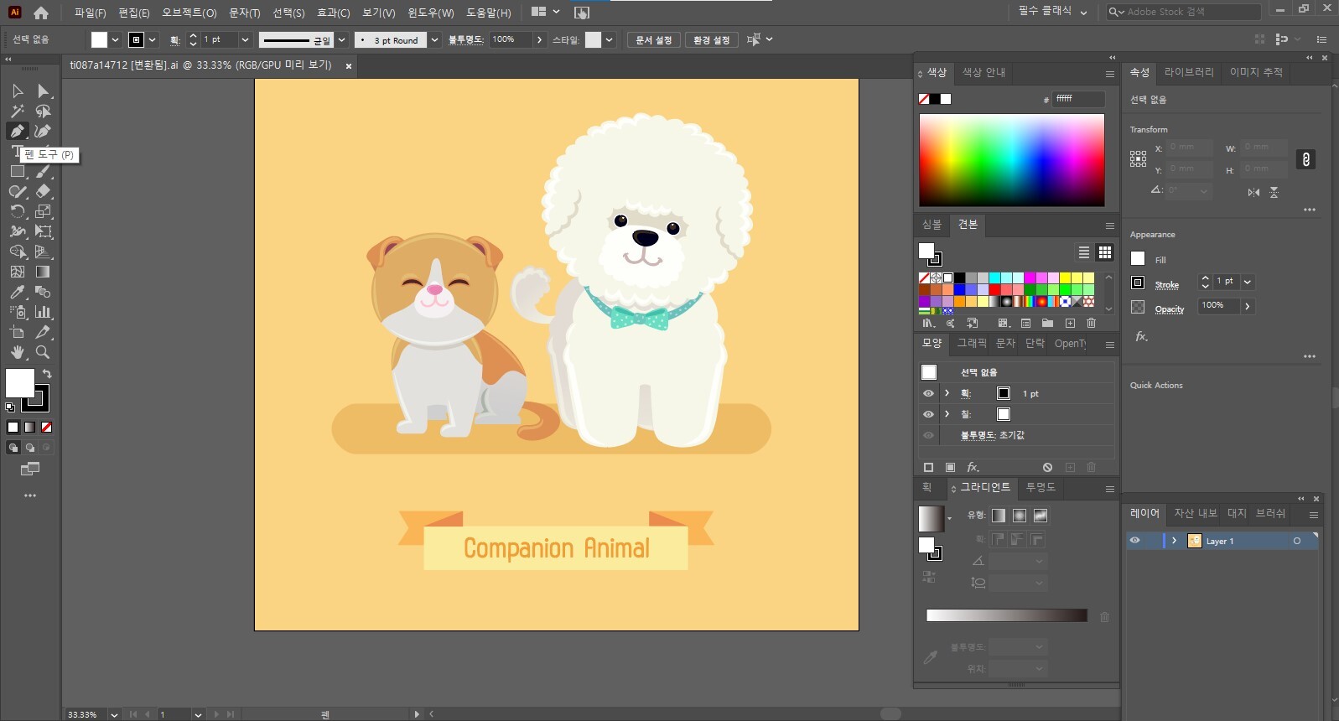Image resolution: width=1339 pixels, height=721 pixels.
Task: Select the Pen tool in the toolbar
Action: coord(17,131)
